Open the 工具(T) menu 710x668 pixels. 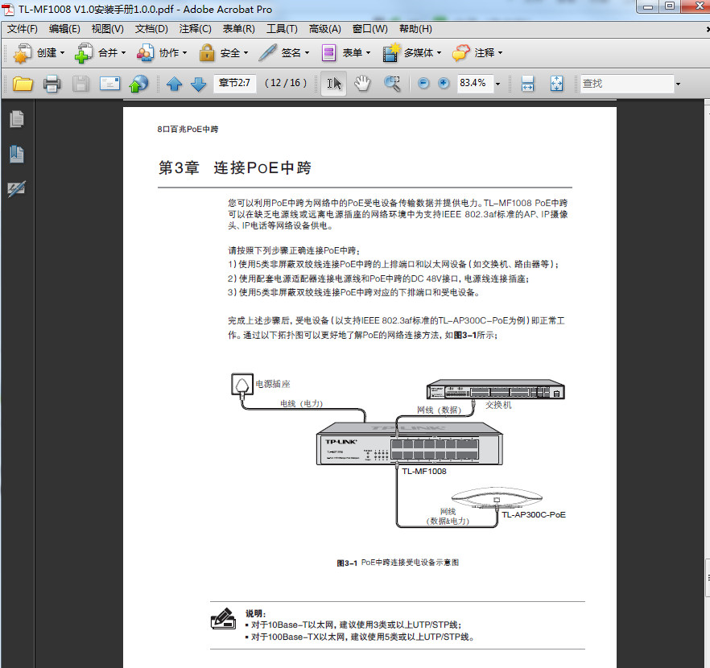point(282,29)
